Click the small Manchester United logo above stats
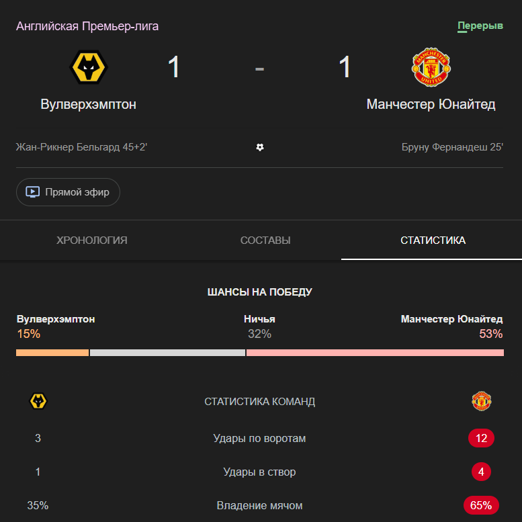Screen dimensions: 522x522 click(x=481, y=402)
